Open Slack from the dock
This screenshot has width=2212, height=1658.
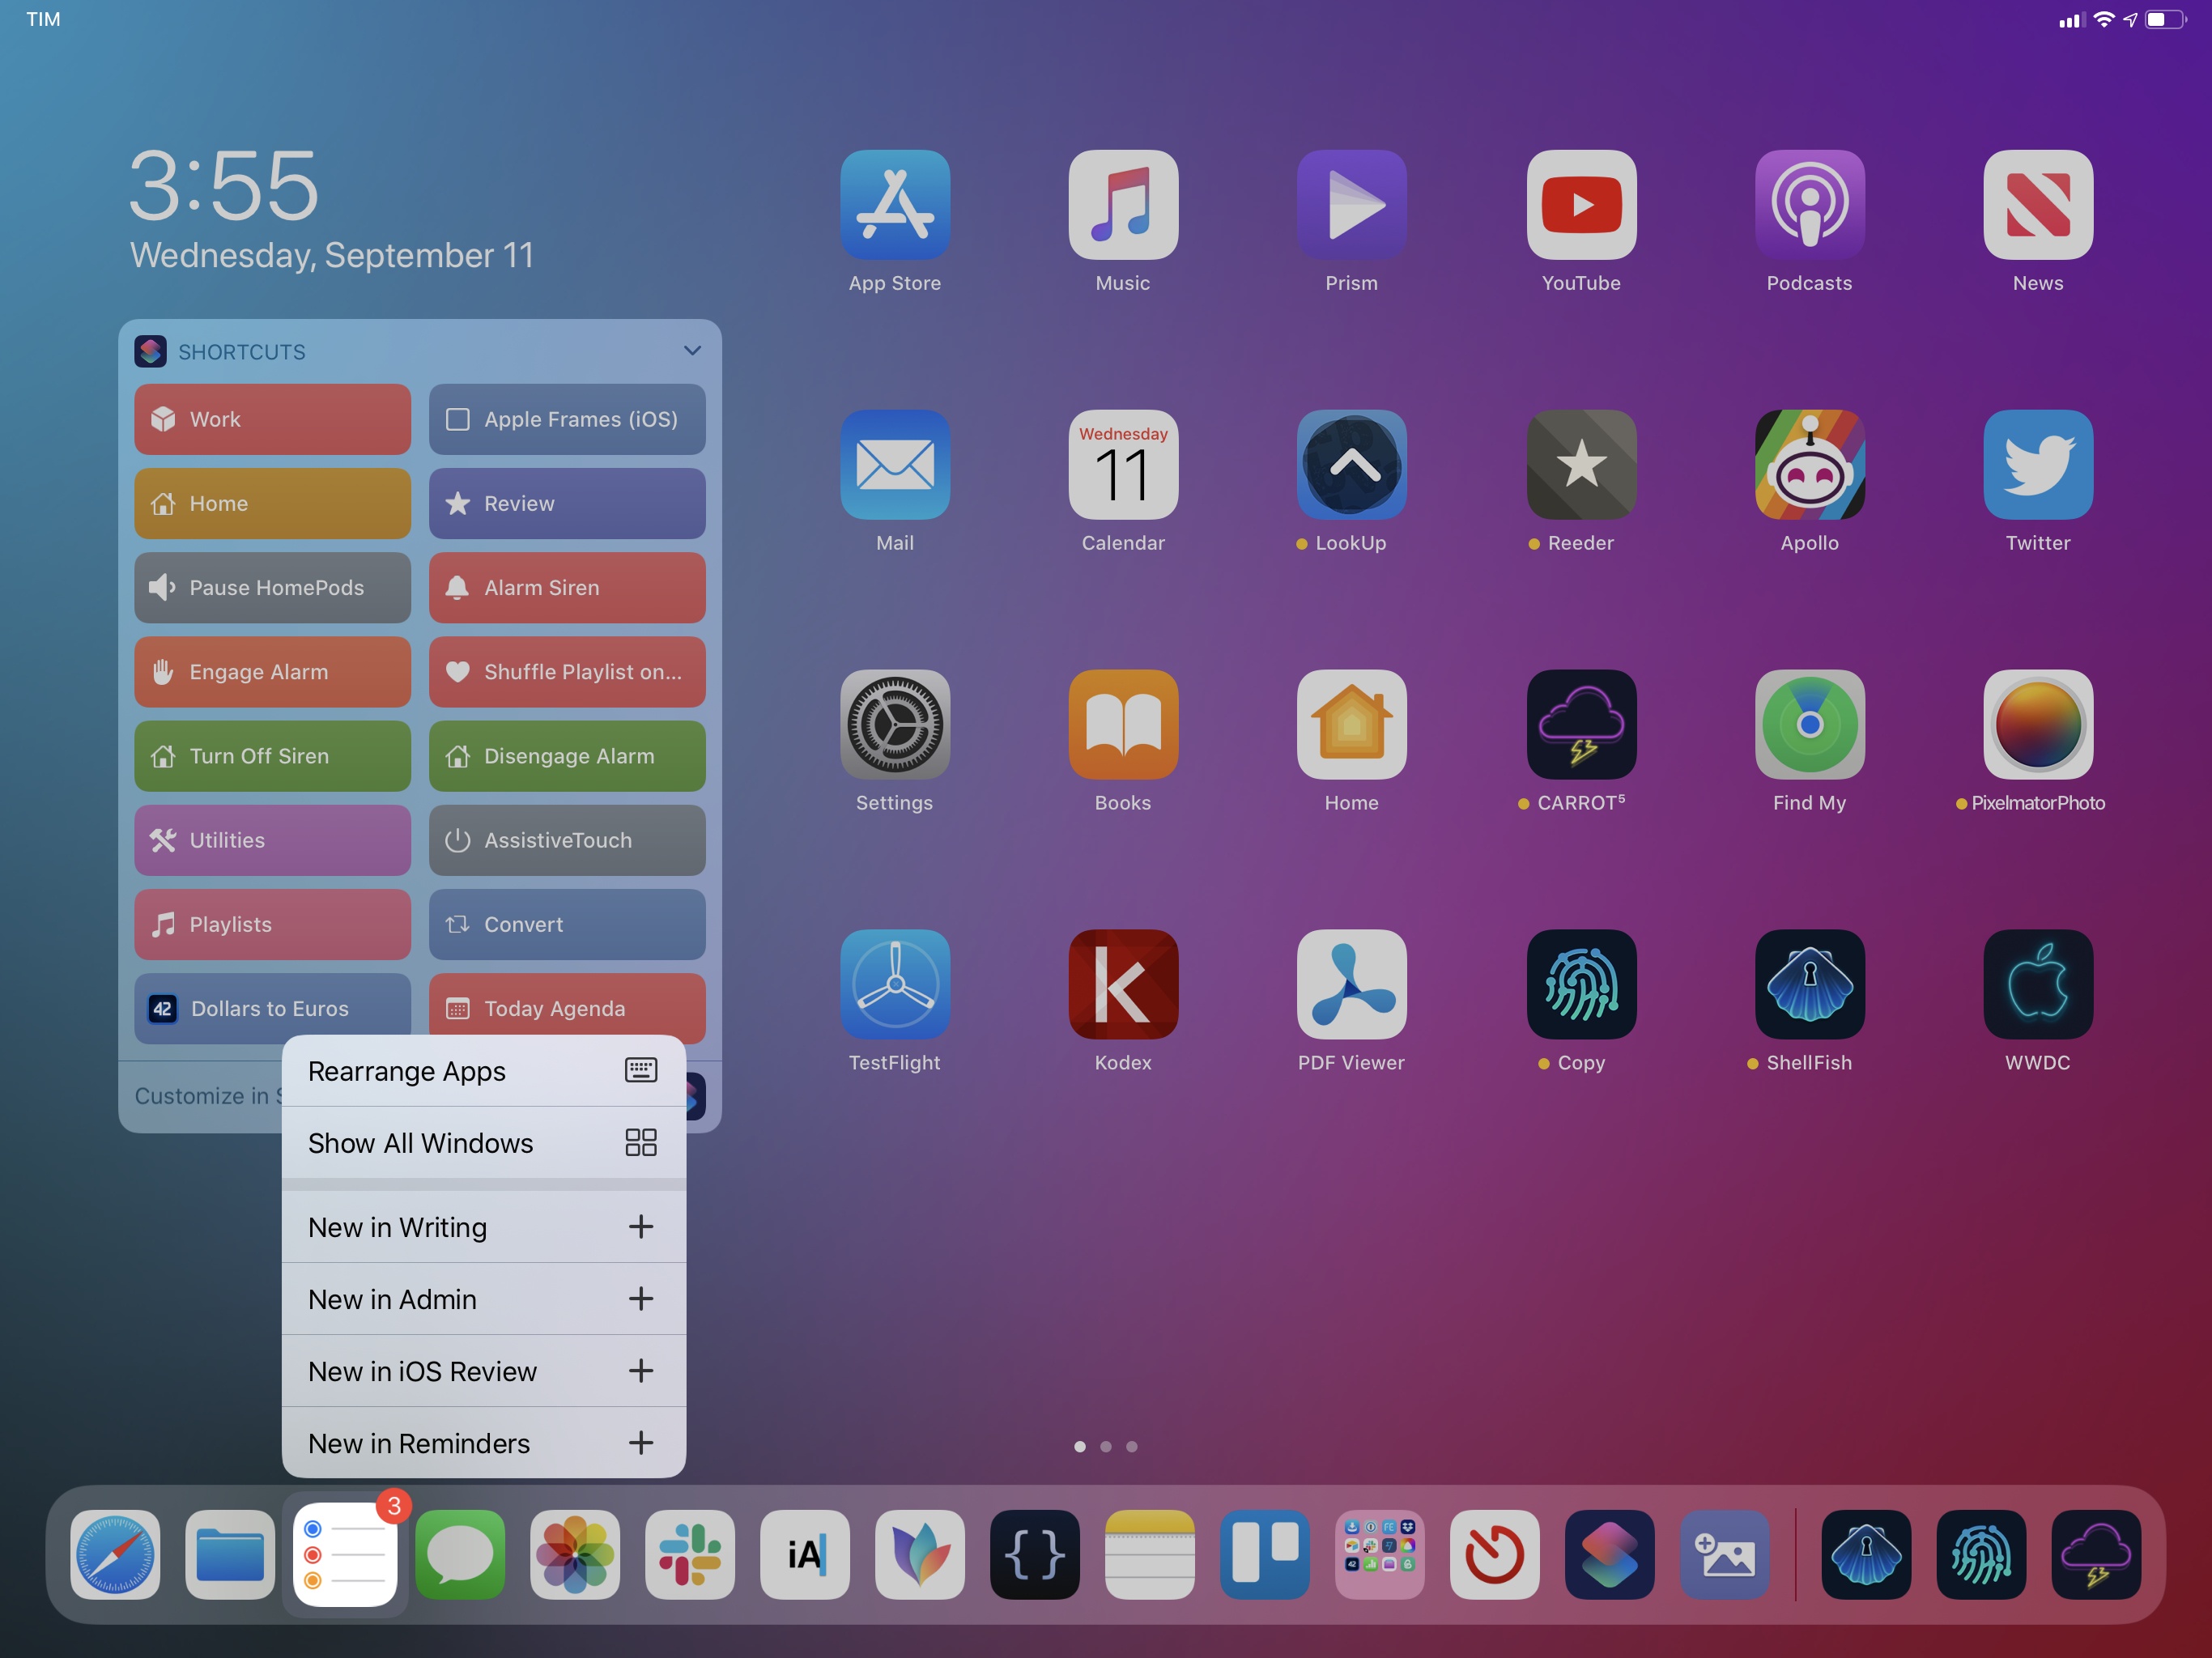pyautogui.click(x=690, y=1555)
